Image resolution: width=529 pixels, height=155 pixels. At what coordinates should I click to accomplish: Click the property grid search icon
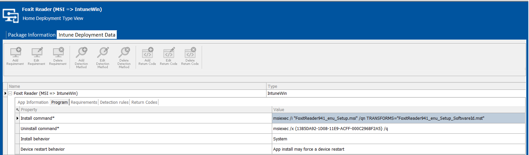17,110
